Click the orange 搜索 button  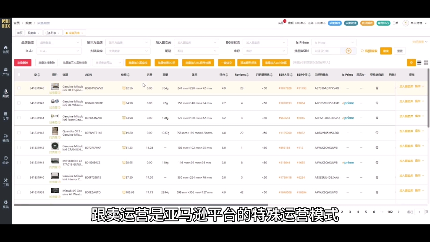(x=386, y=51)
